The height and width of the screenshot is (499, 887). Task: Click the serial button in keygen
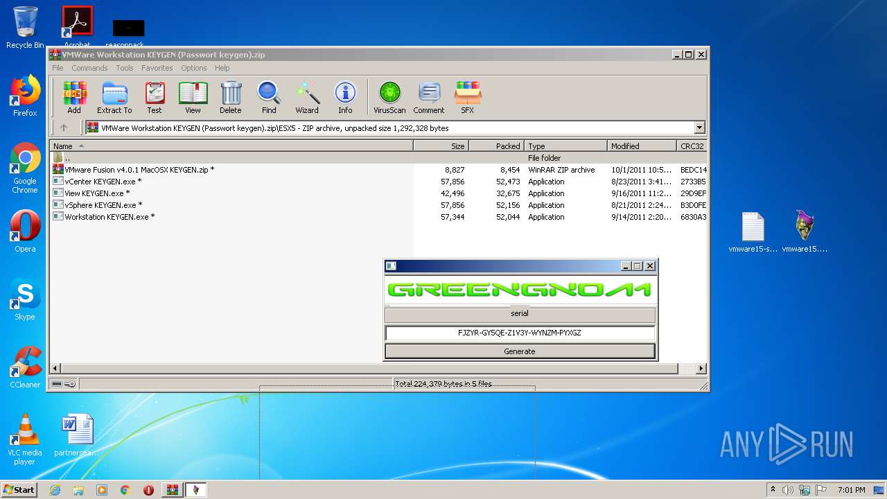[x=520, y=315]
